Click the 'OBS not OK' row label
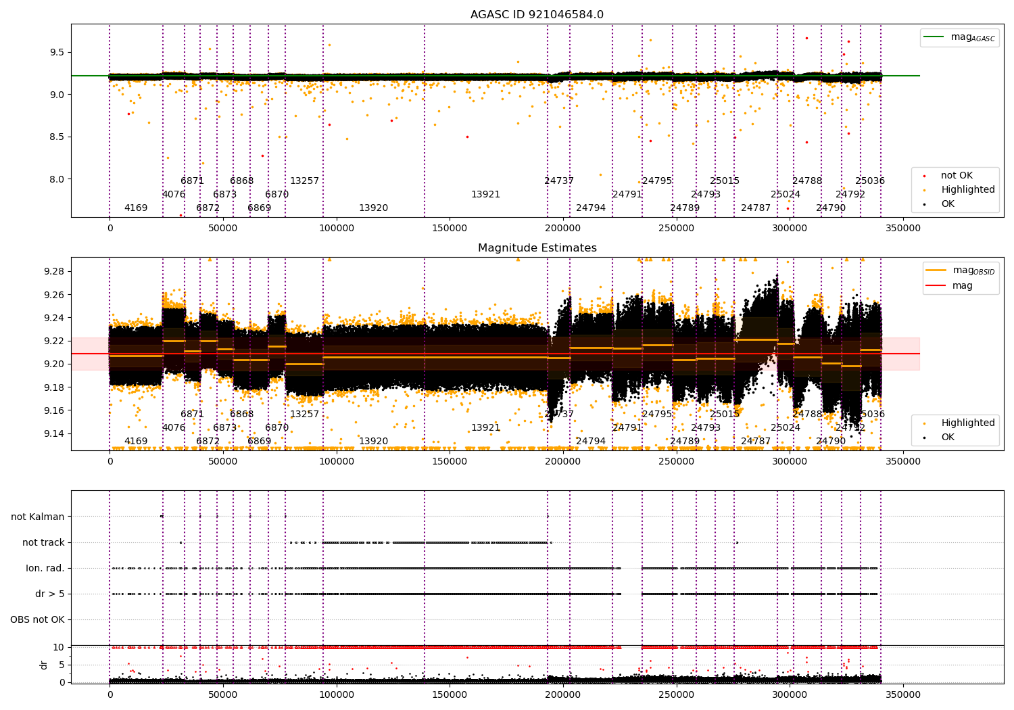This screenshot has height=710, width=1014. tap(38, 619)
